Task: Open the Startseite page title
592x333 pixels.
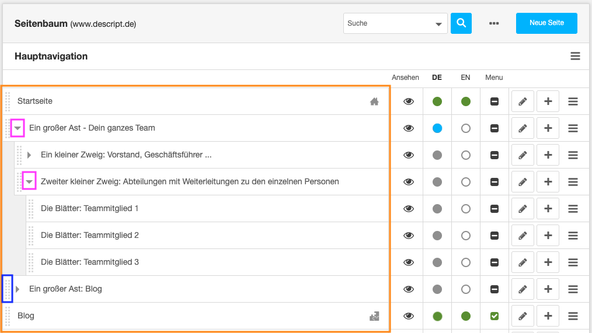Action: coord(34,101)
